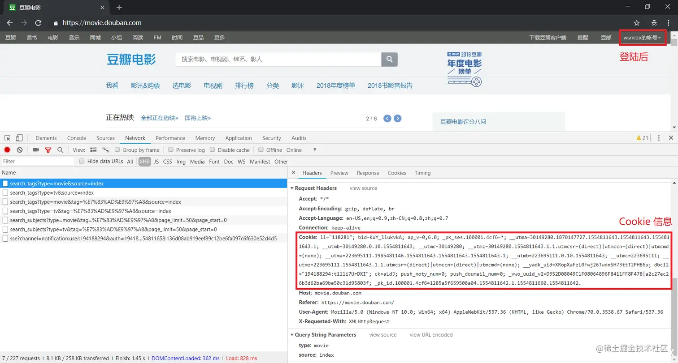Open the 21 warnings indicator

(x=642, y=138)
